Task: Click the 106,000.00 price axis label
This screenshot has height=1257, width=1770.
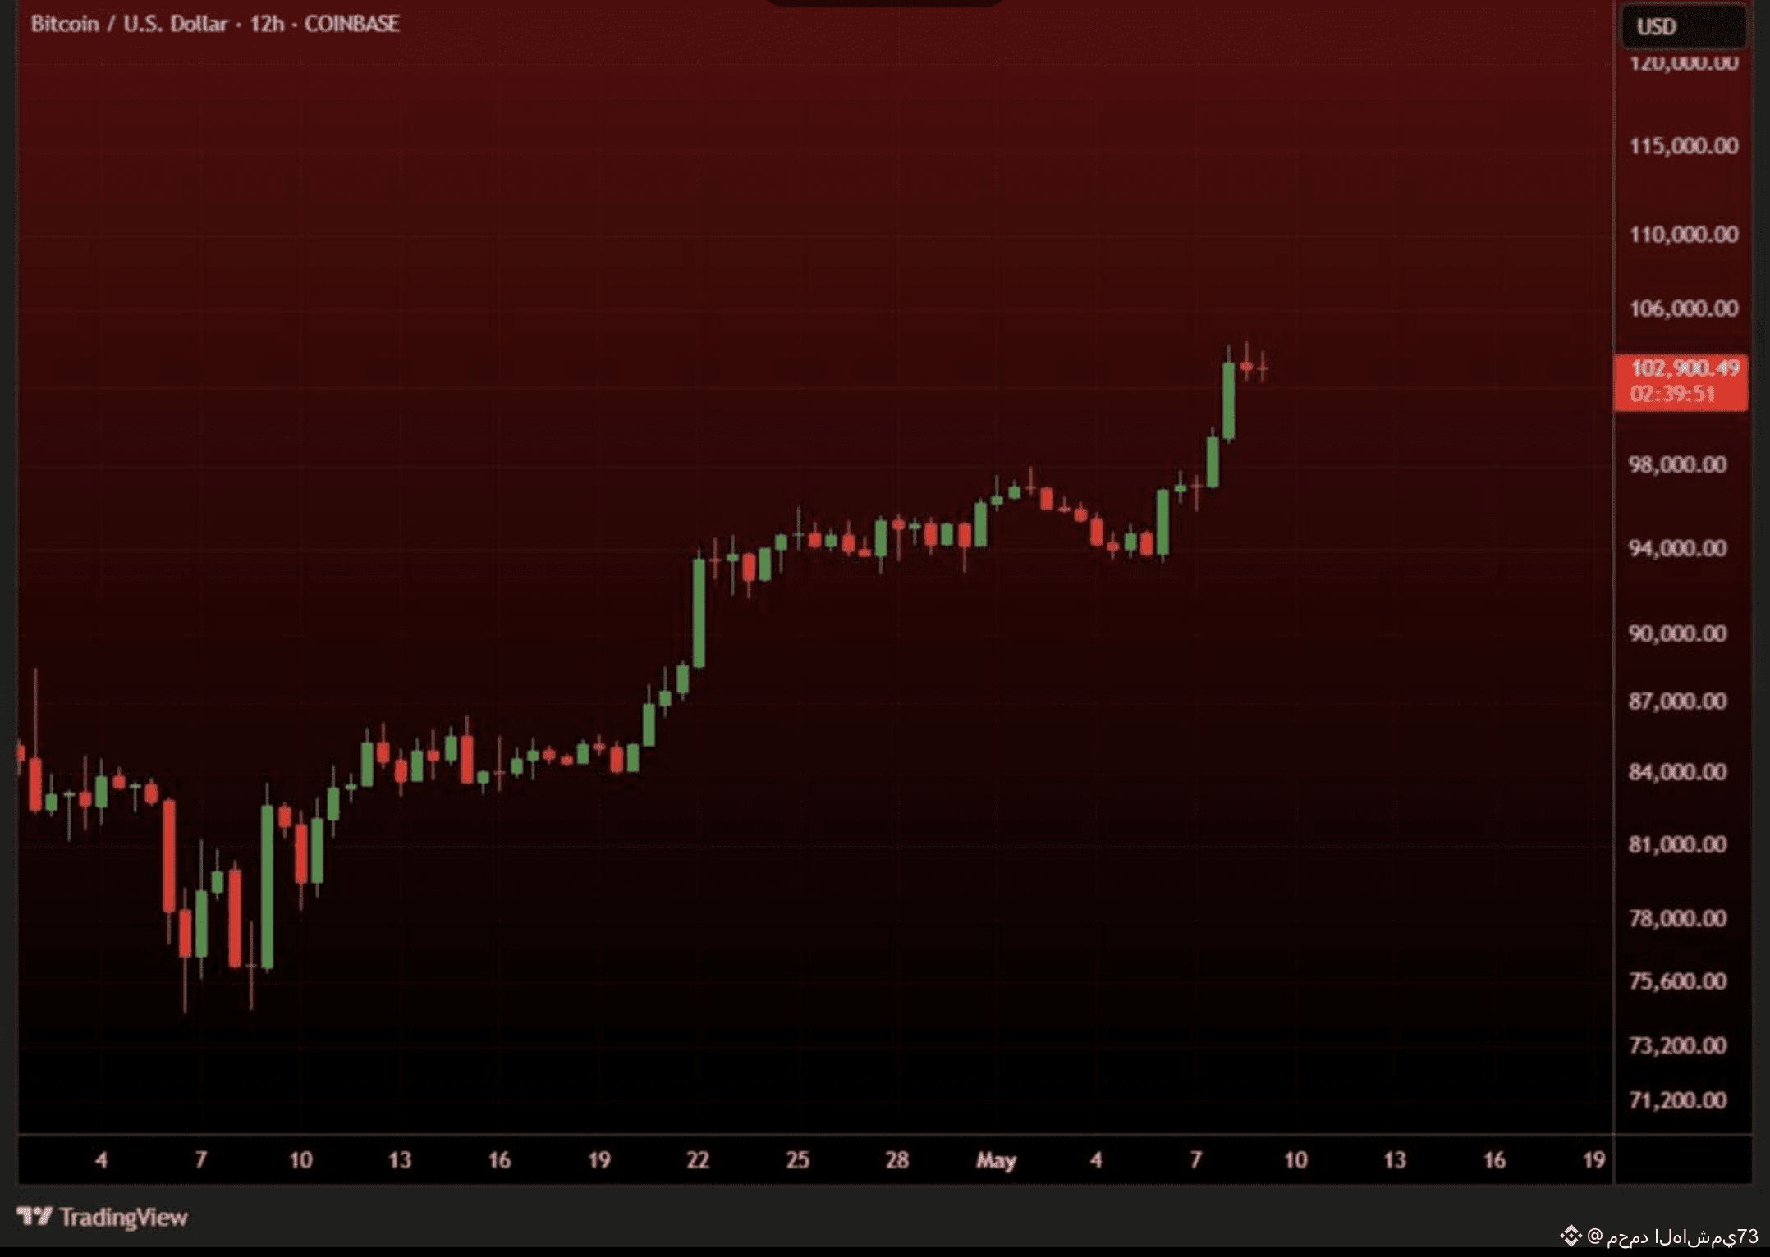Action: pyautogui.click(x=1683, y=309)
